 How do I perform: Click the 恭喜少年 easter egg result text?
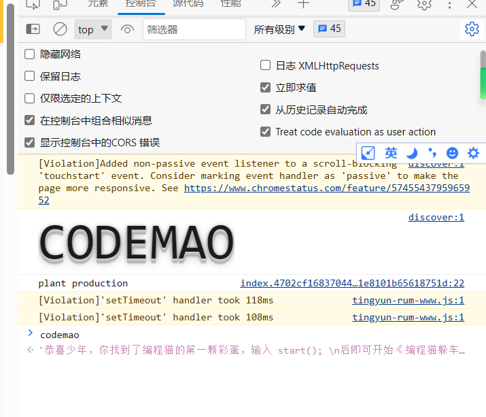[251, 350]
